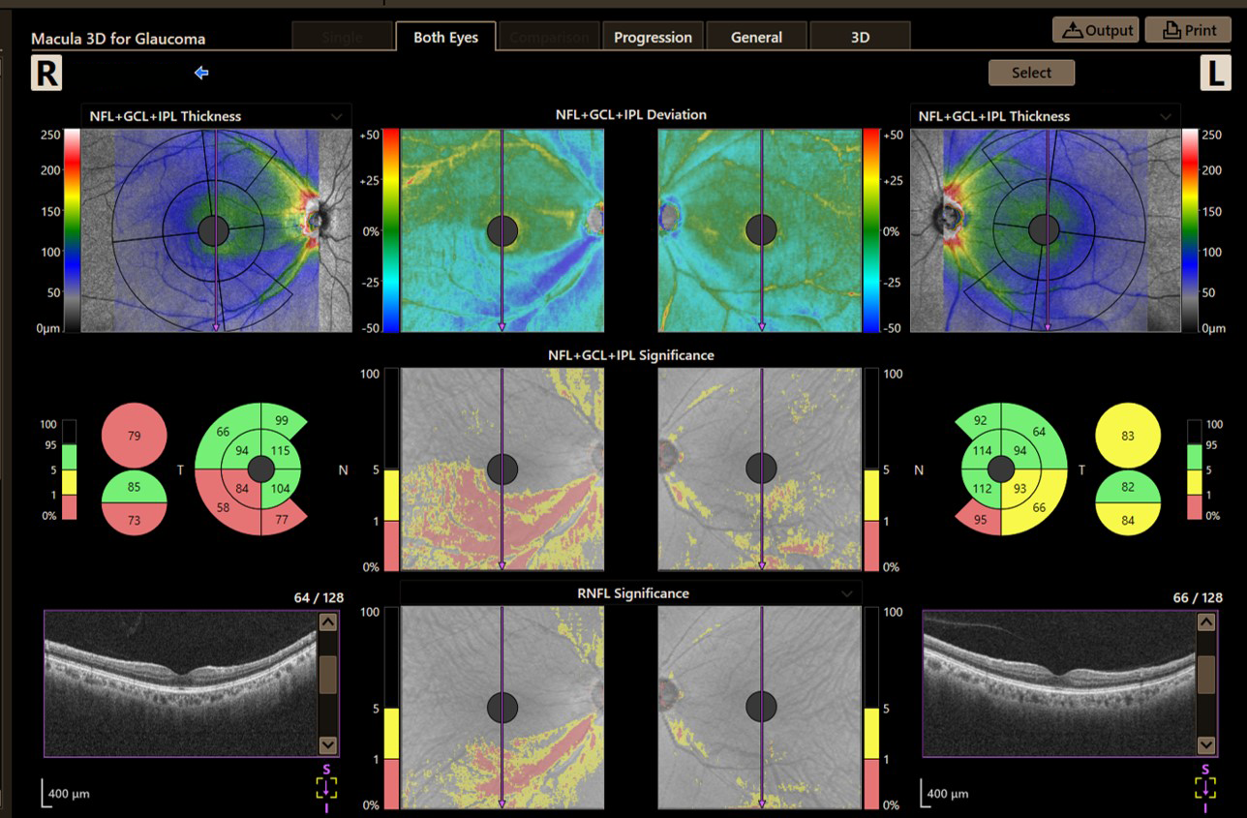
Task: Open the RNFL Significance dropdown
Action: (847, 592)
